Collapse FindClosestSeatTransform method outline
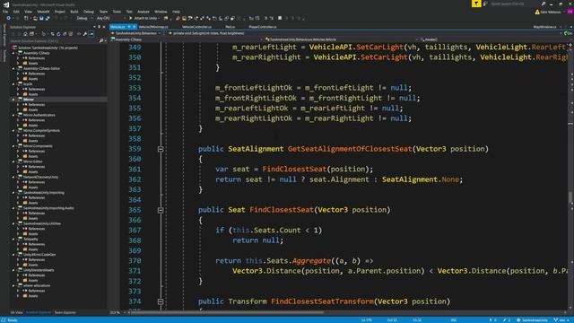Image resolution: width=574 pixels, height=323 pixels. coord(161,301)
